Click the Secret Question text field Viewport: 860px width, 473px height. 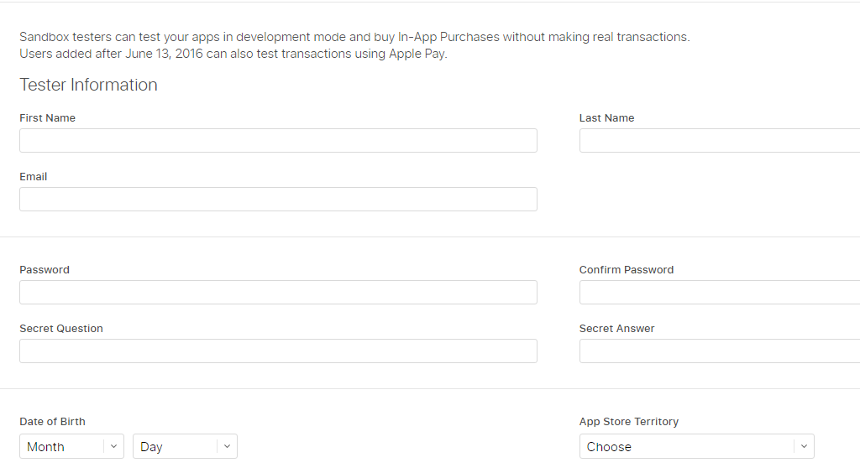(x=278, y=351)
